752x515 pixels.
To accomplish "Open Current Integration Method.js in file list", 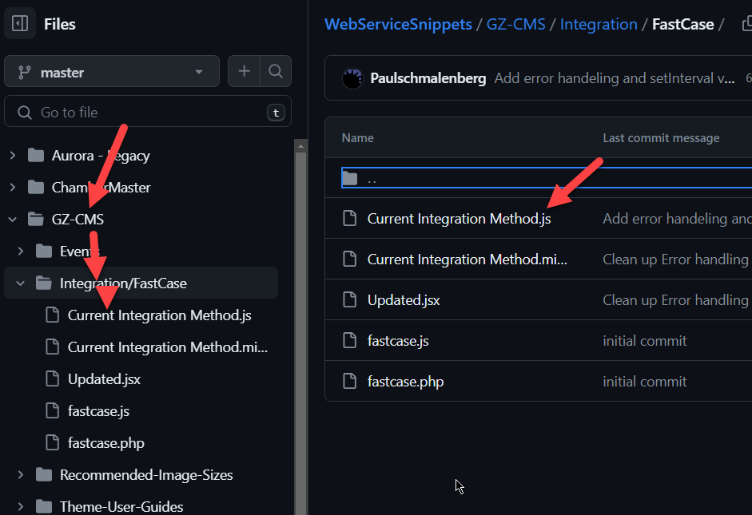I will (459, 219).
